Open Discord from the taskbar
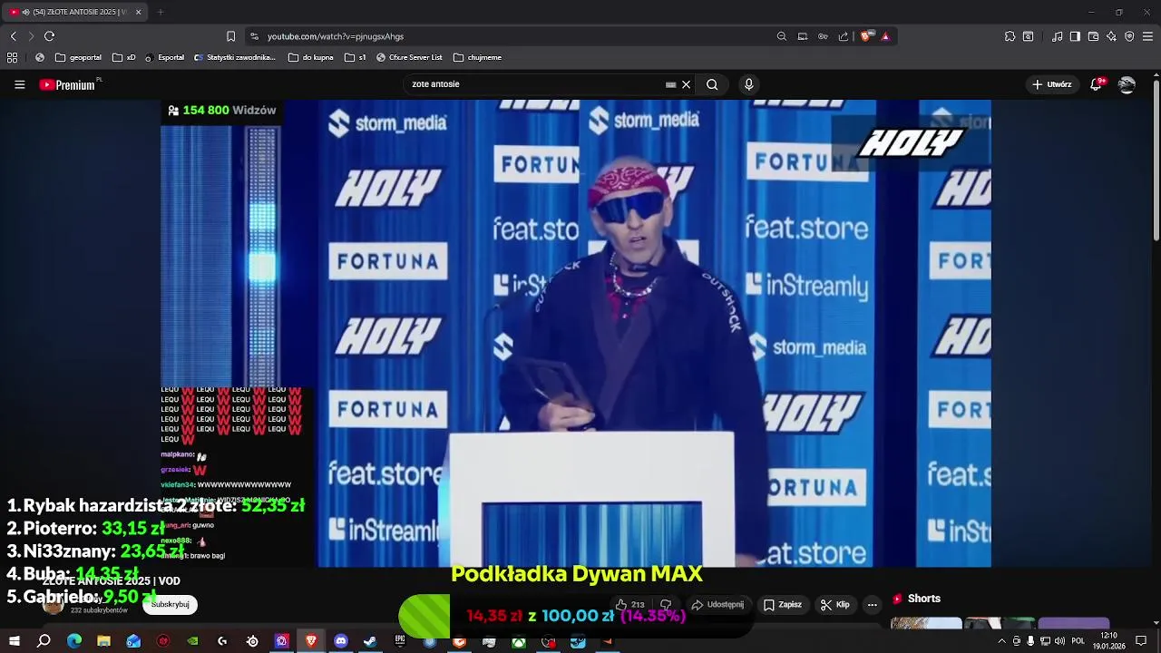Screen dimensions: 1161x653 (341, 641)
